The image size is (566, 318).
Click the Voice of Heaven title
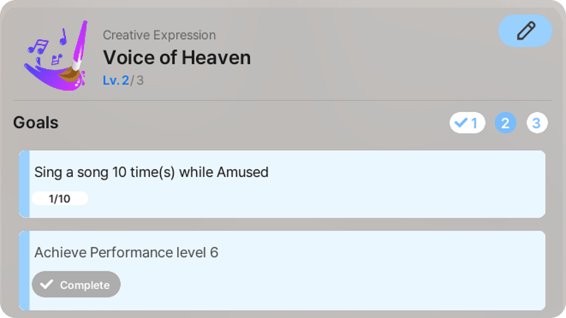tap(177, 57)
